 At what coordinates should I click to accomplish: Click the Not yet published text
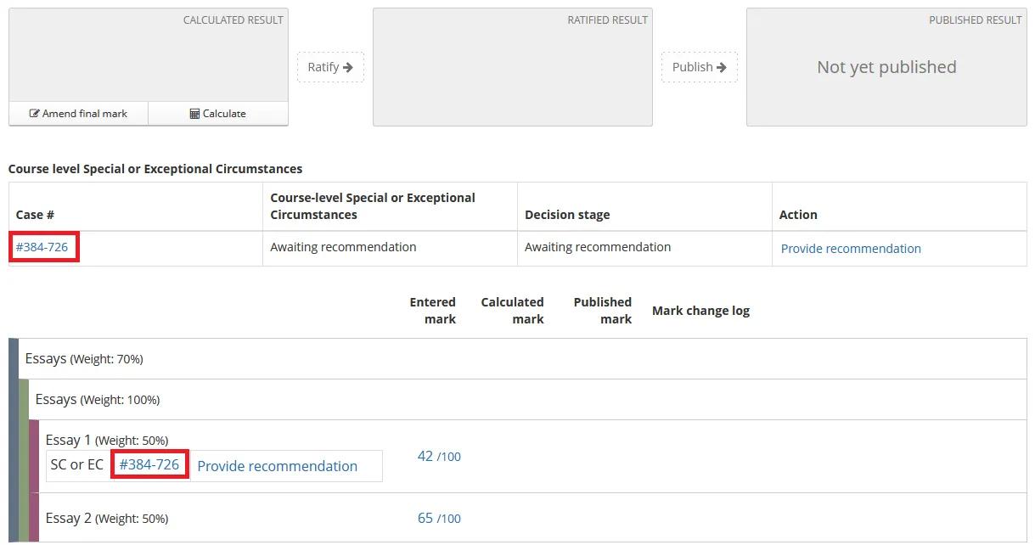pyautogui.click(x=886, y=67)
